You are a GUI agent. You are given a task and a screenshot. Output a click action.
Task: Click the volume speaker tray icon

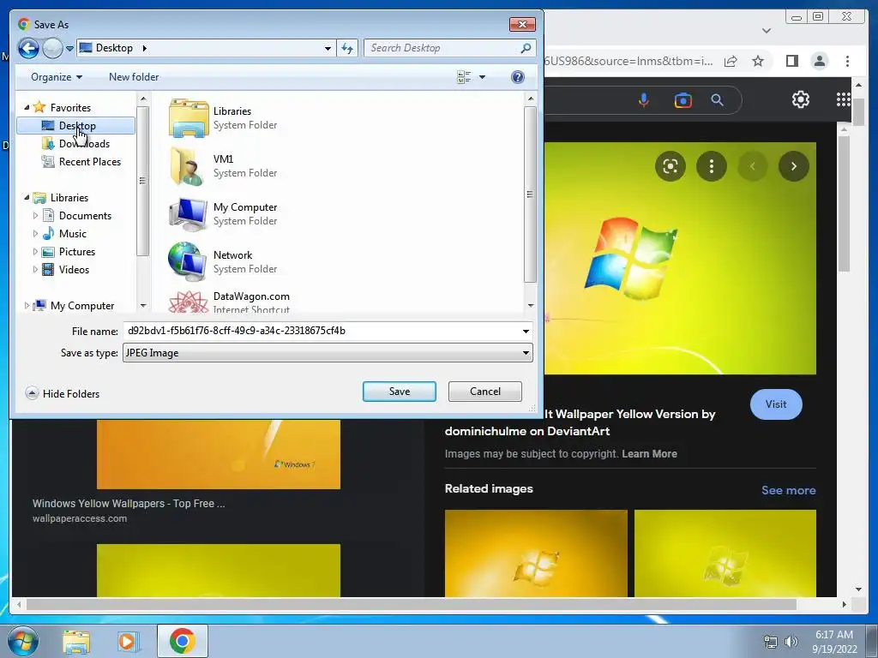click(791, 642)
